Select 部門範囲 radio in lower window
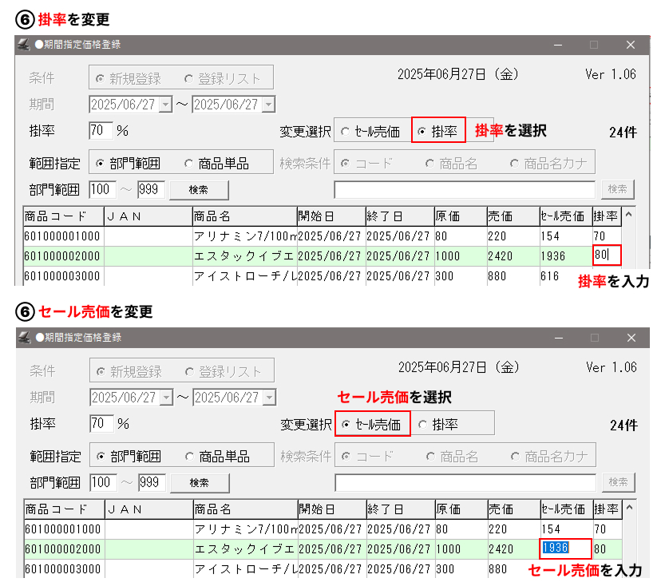This screenshot has height=586, width=661. click(x=100, y=457)
